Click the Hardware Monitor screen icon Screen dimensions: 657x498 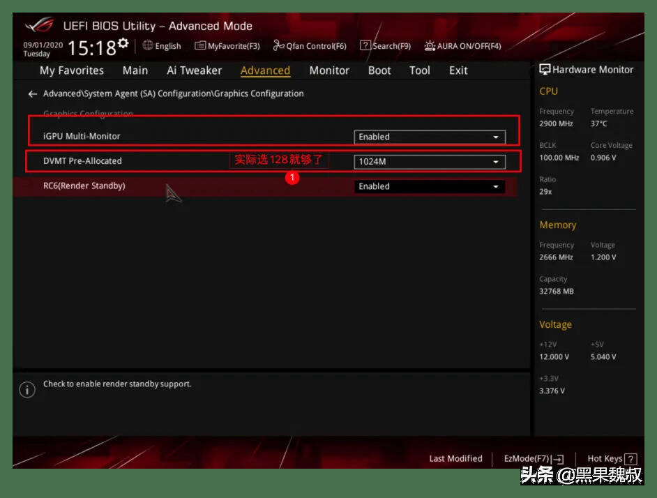(x=544, y=70)
